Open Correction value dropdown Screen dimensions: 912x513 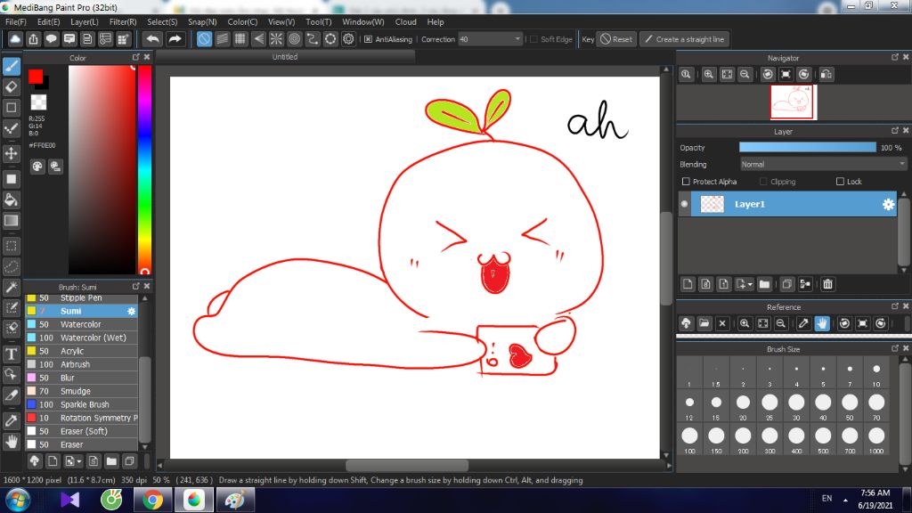490,39
